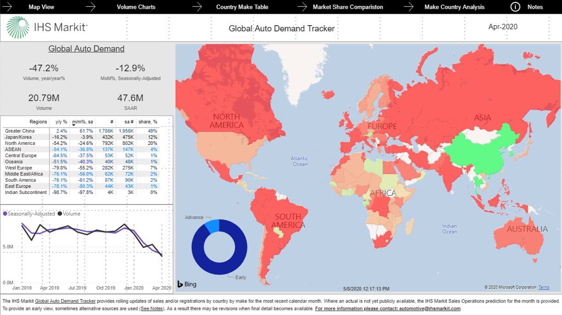Click the arrow icon before Country Make Table
This screenshot has height=315, width=562.
pos(197,7)
